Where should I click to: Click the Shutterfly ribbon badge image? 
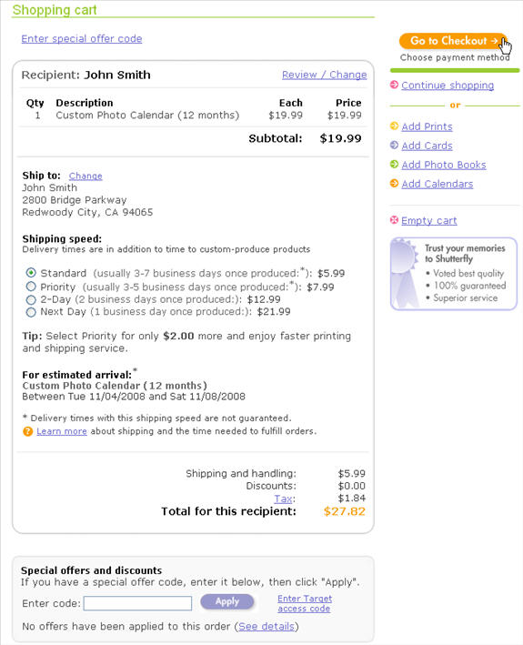tap(405, 273)
